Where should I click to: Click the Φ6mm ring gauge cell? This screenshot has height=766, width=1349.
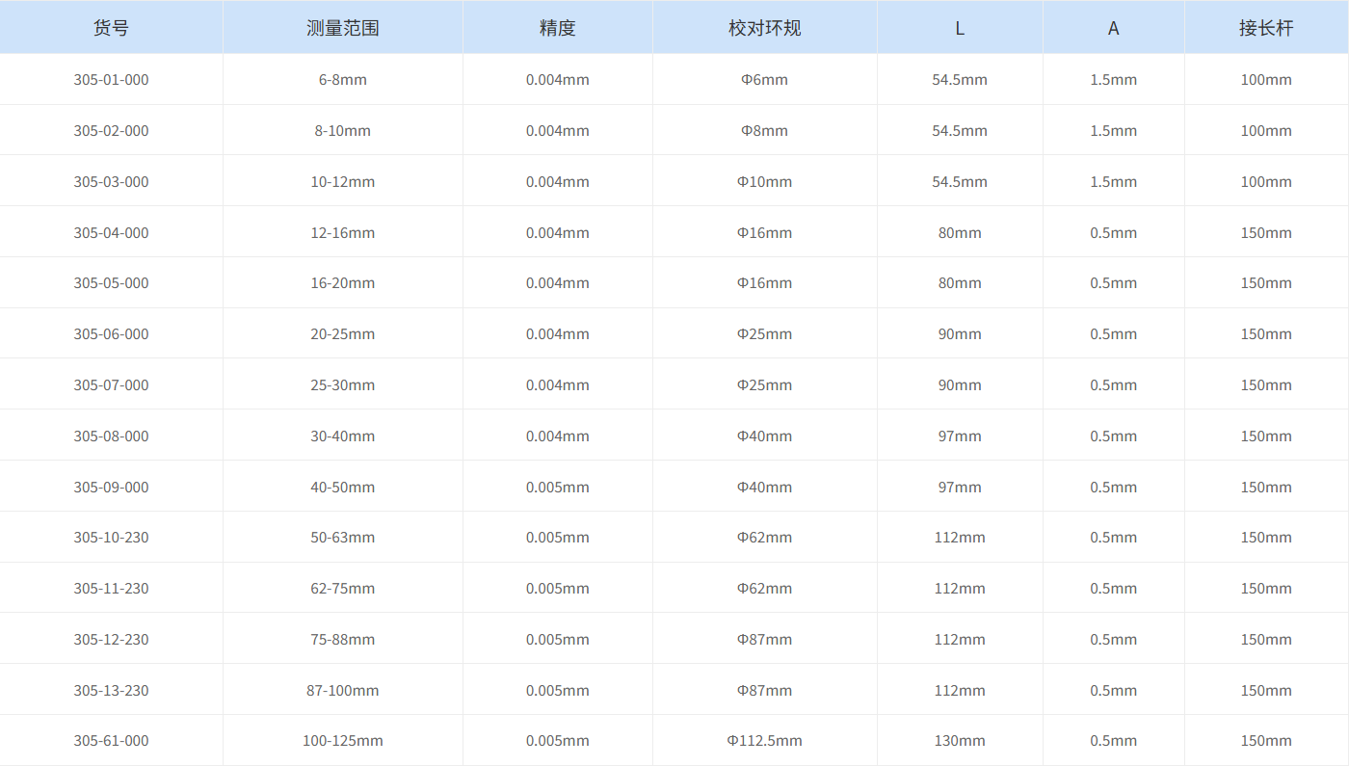pyautogui.click(x=764, y=79)
